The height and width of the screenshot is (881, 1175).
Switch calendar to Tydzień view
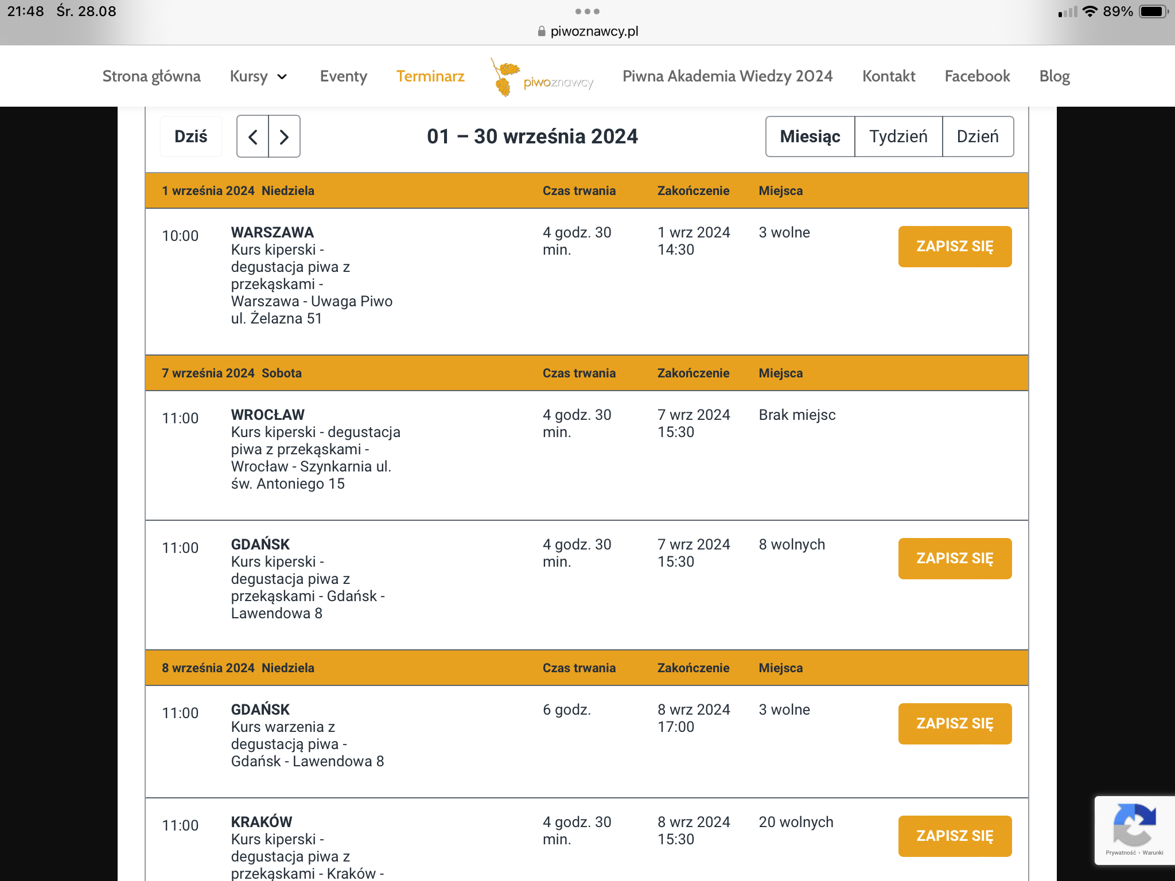[898, 137]
